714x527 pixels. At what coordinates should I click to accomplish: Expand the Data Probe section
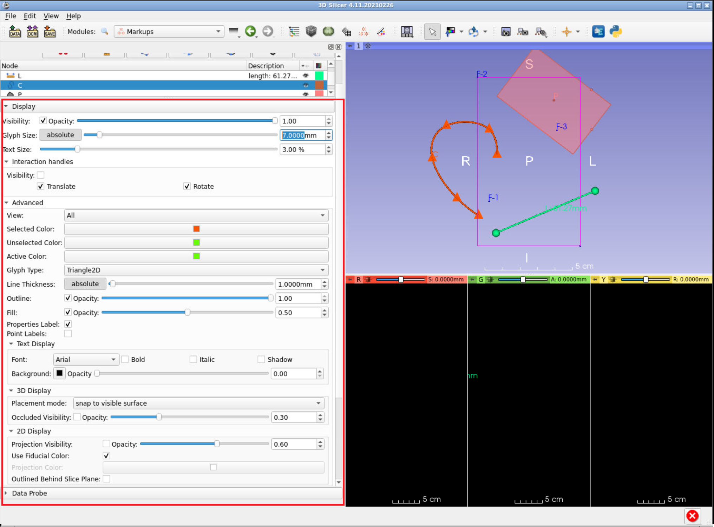[30, 493]
